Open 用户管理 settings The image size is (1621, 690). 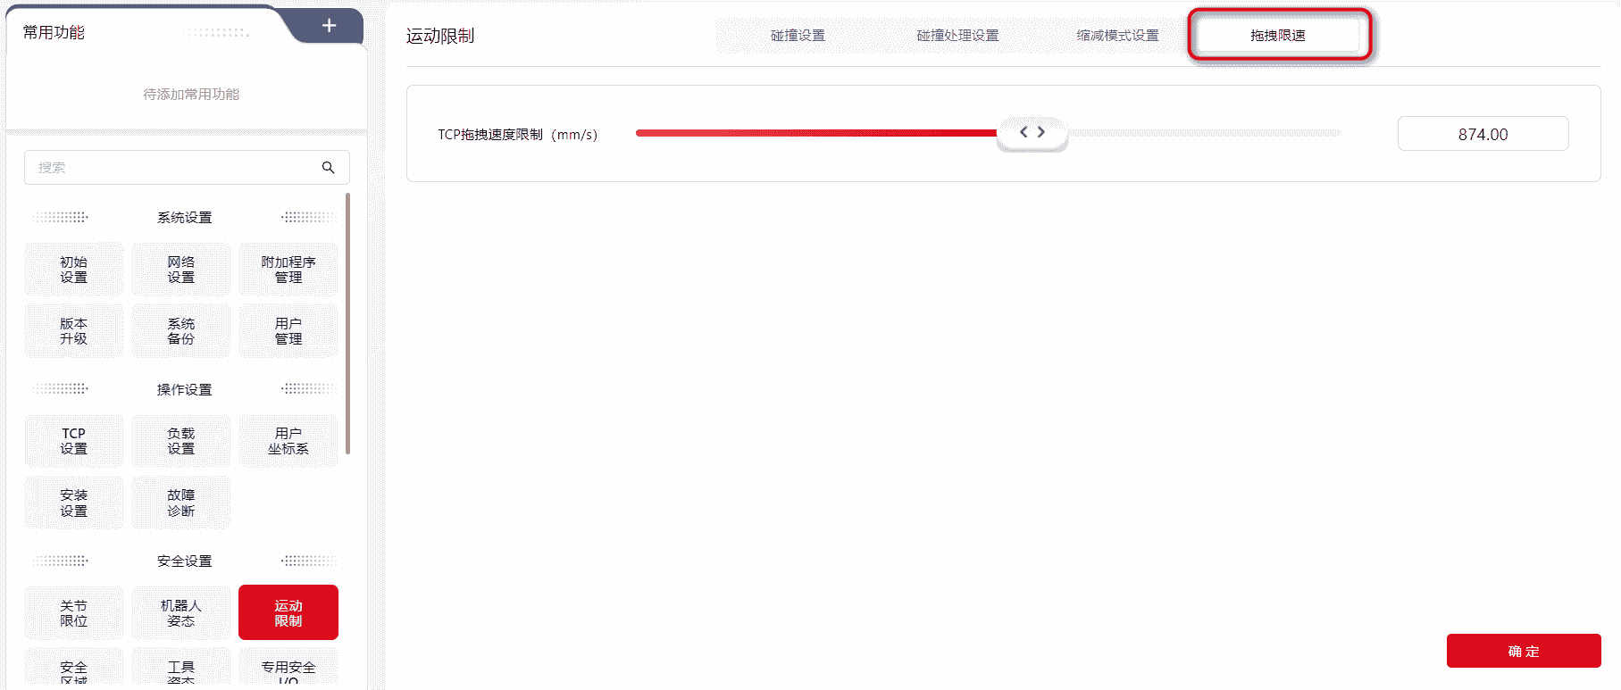pos(288,331)
